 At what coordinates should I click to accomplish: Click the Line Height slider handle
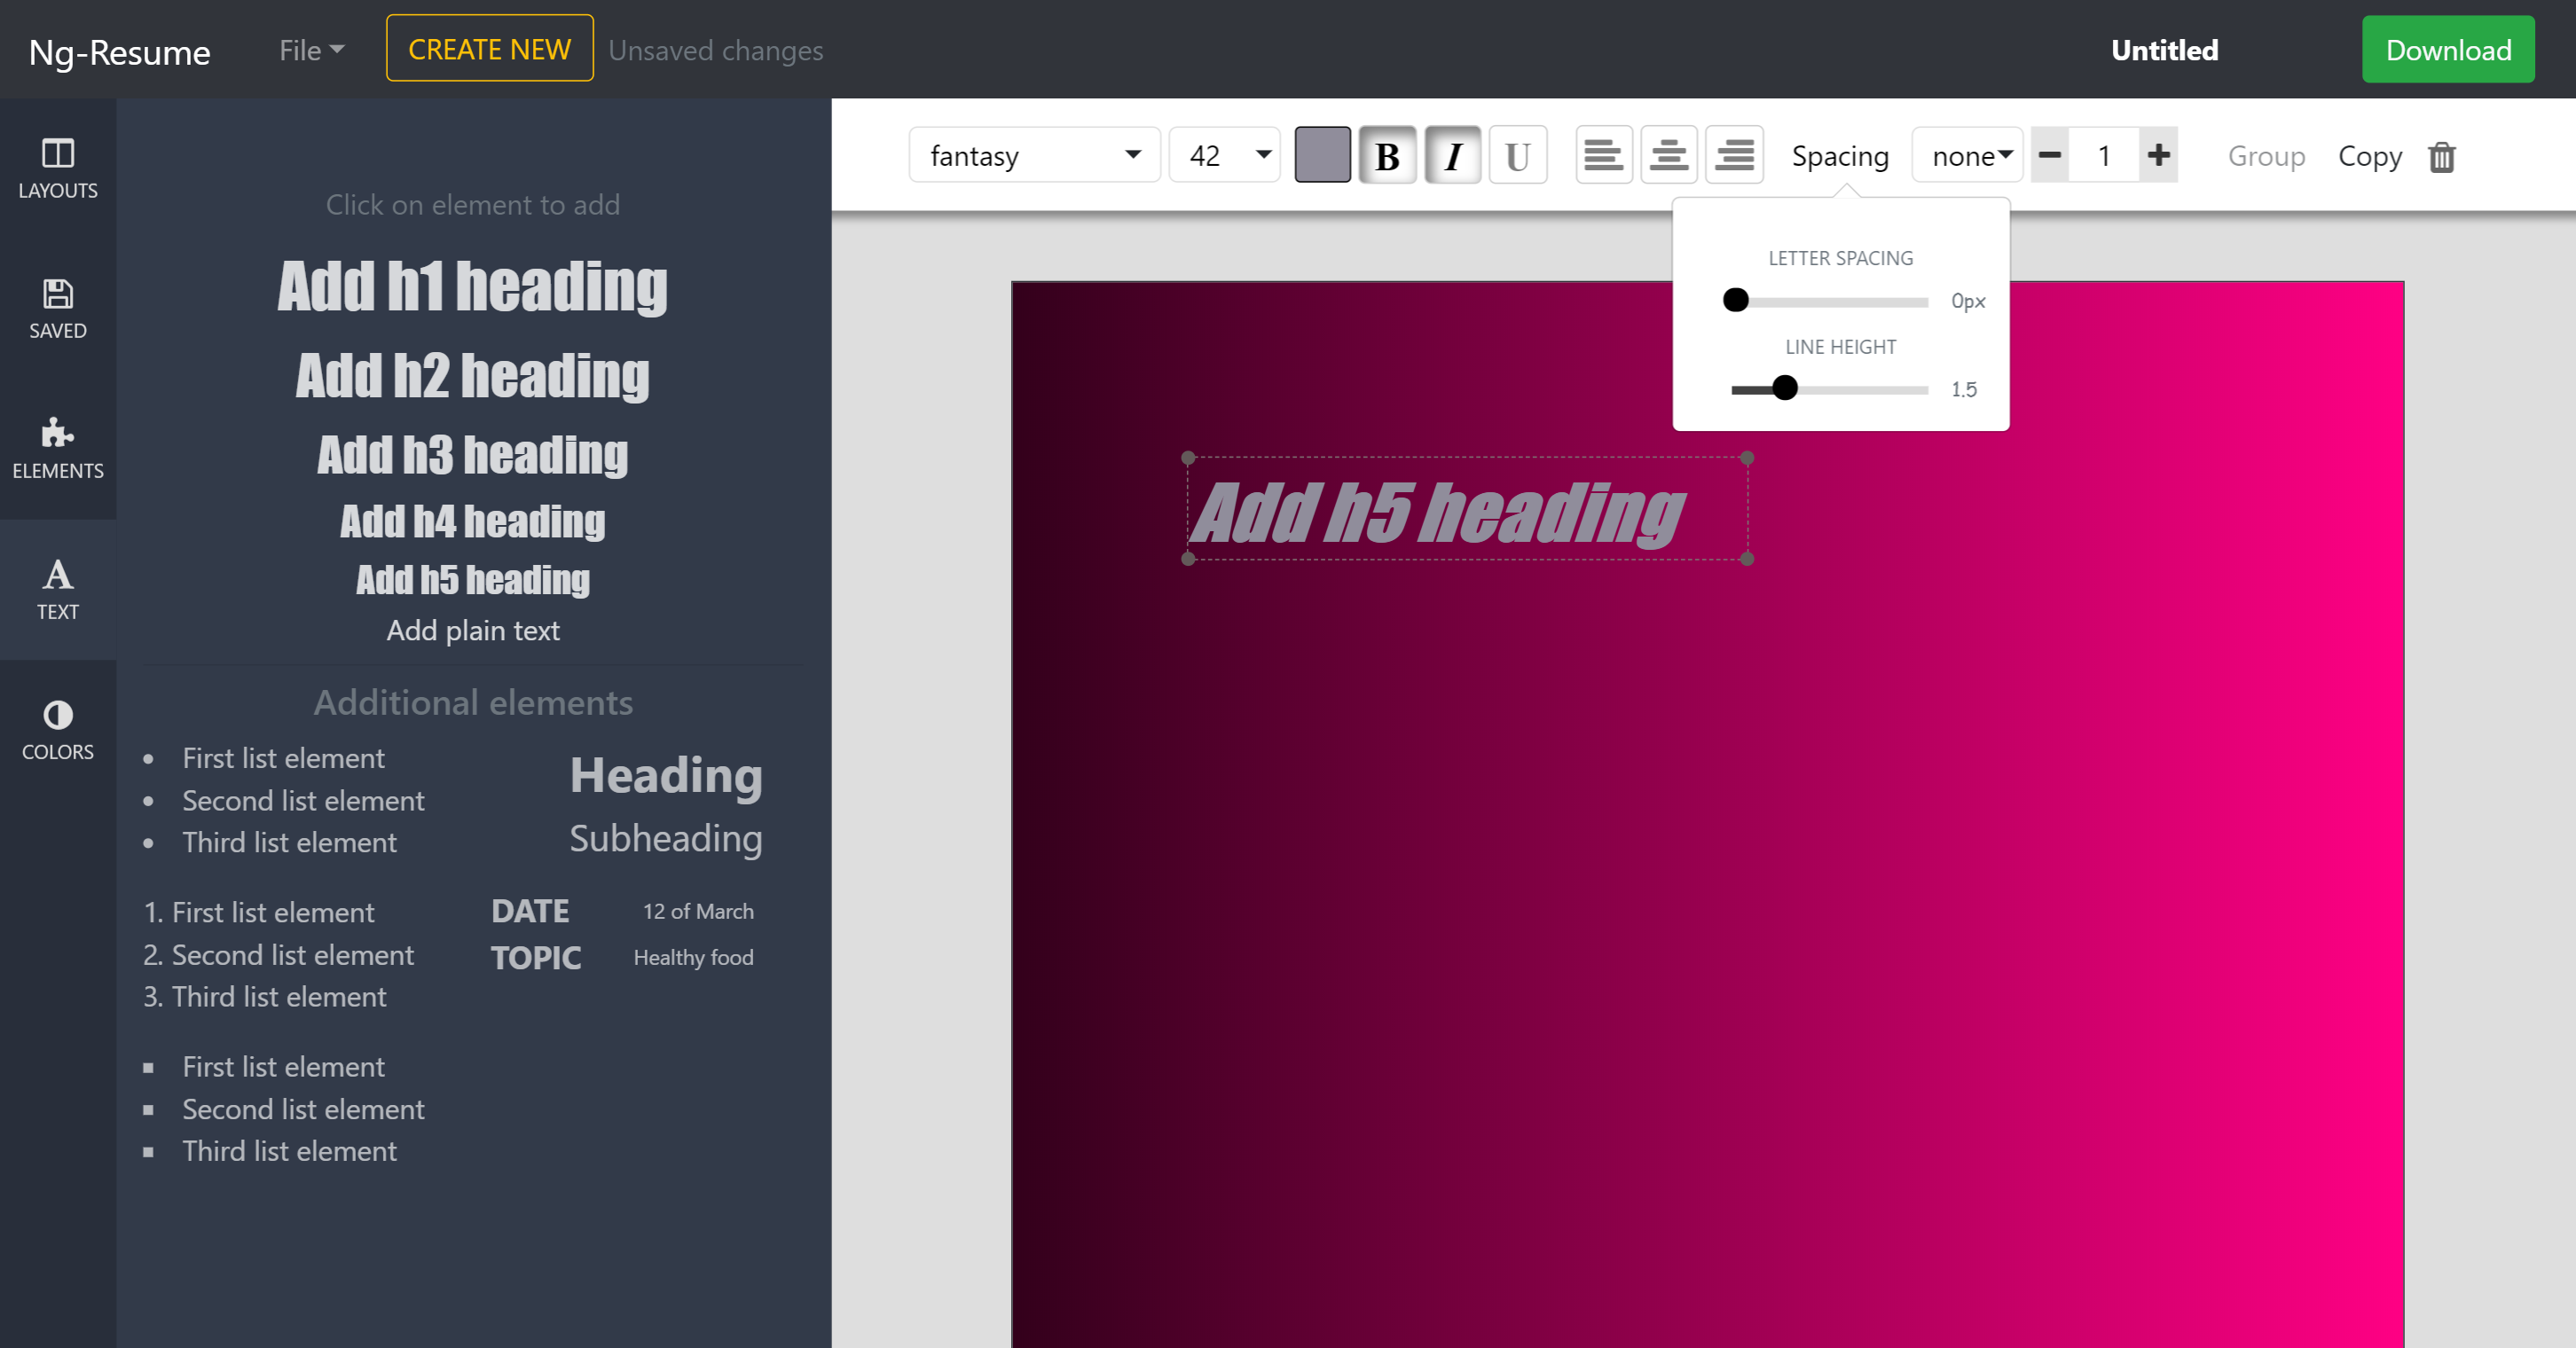1784,388
